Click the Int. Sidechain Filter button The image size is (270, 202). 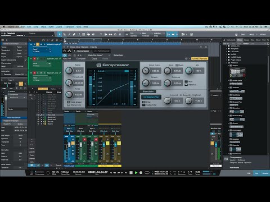pyautogui.click(x=151, y=97)
